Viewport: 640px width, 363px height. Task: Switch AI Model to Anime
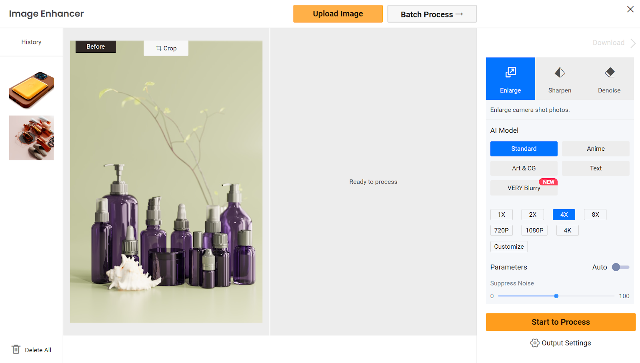click(595, 149)
